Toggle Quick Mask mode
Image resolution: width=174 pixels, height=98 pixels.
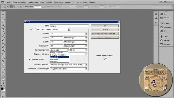3,93
